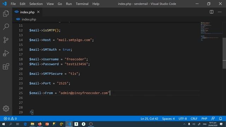Open the Selection menu
The height and width of the screenshot is (127, 226).
coord(36,4)
